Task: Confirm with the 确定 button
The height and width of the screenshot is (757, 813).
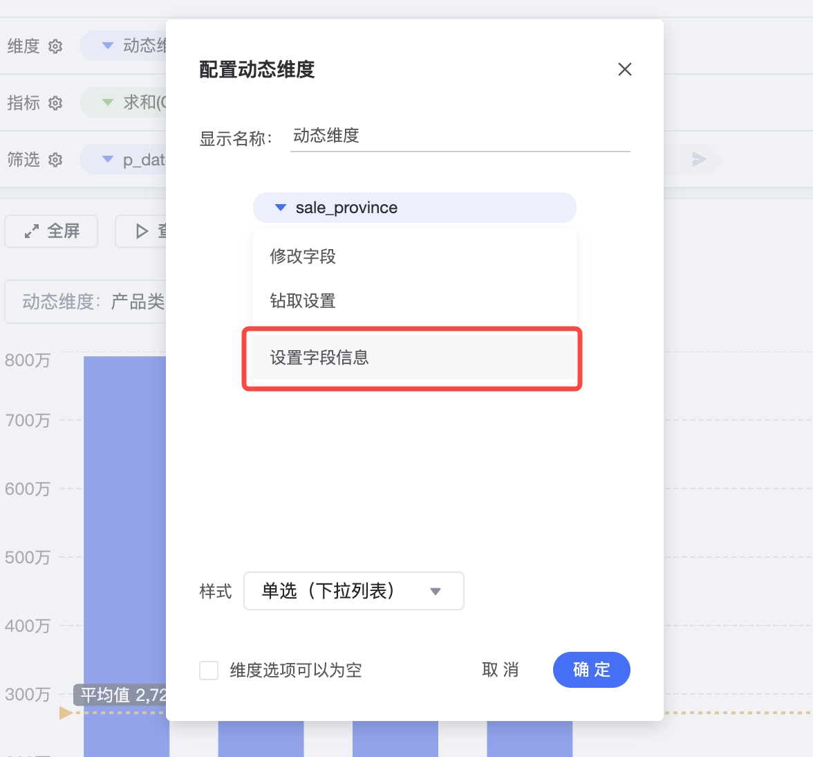Action: pos(592,670)
